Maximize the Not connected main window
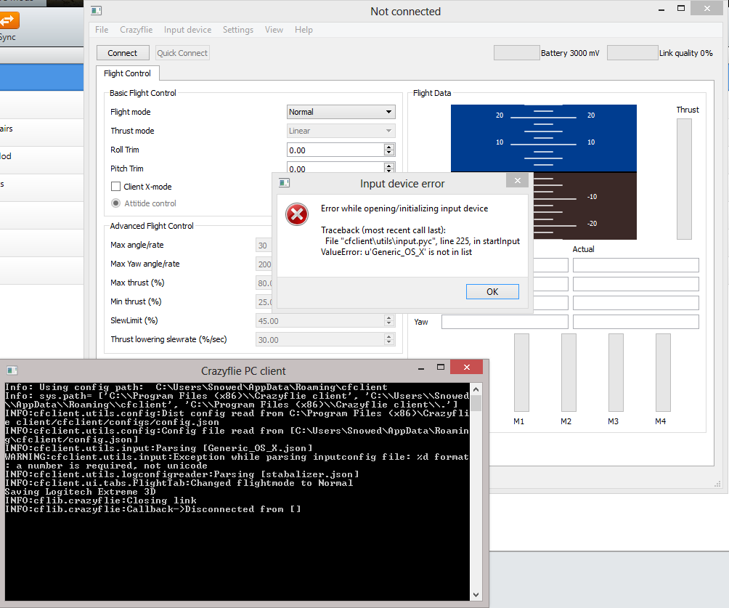This screenshot has height=608, width=729. click(x=681, y=9)
